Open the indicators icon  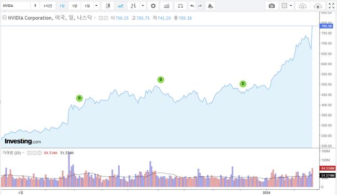[x=166, y=6]
